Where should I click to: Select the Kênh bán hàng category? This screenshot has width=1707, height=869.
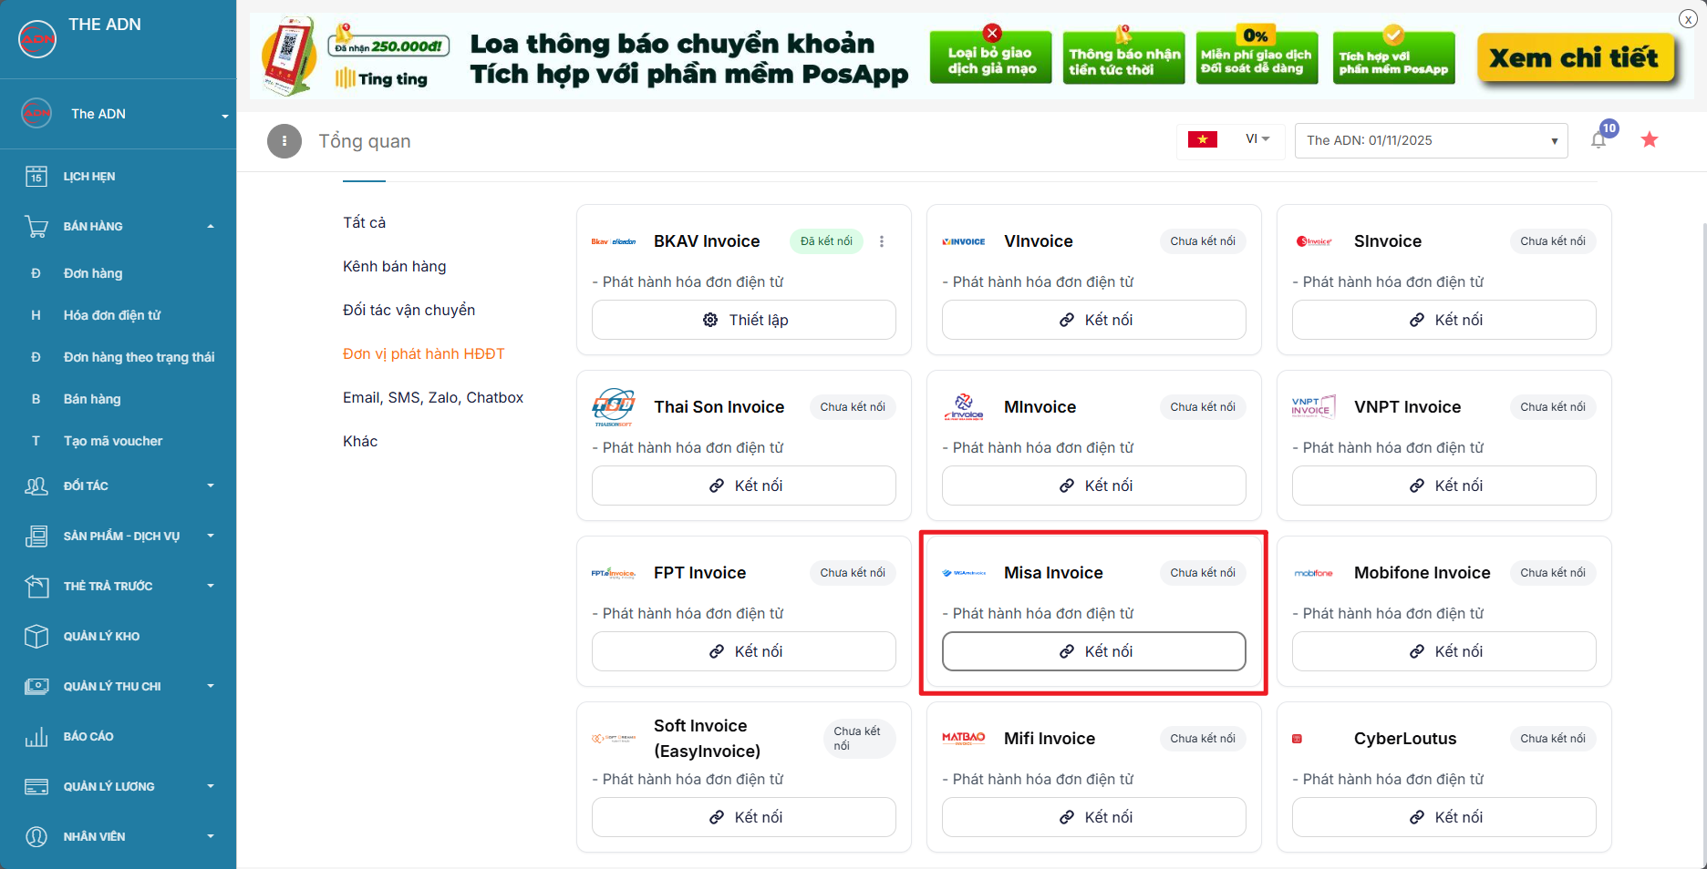(394, 266)
